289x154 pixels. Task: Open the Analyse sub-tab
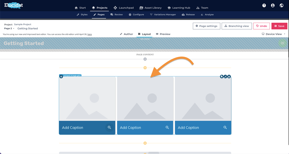[x=207, y=14]
